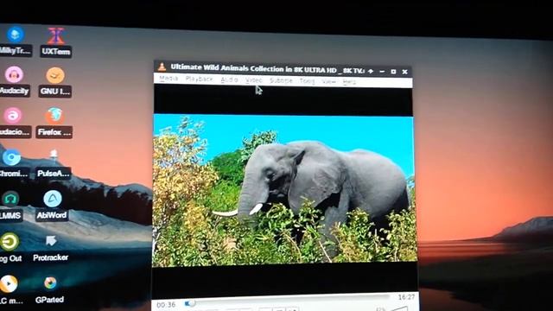Screen dimensions: 553x311
Task: Open the Help menu in VLC
Action: 349,82
